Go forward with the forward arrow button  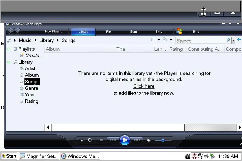coord(18,31)
